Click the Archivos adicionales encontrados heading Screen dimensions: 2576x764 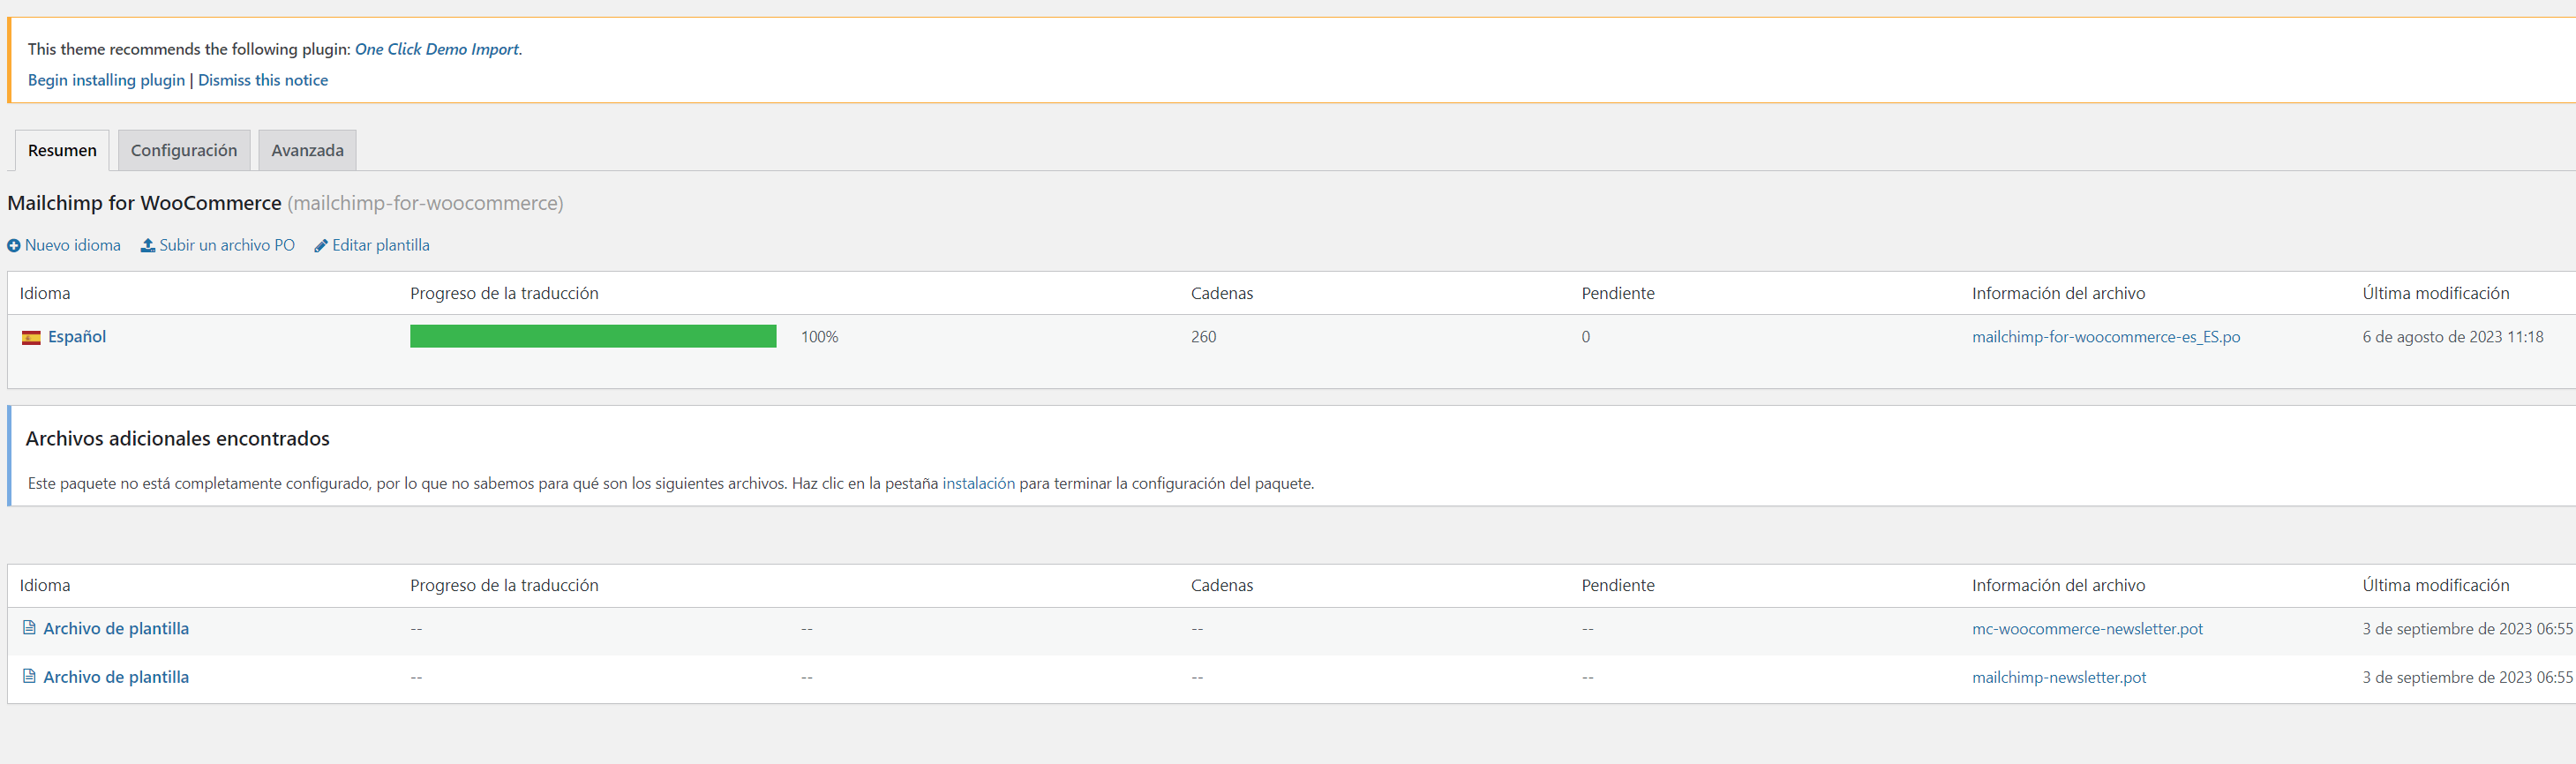[177, 438]
